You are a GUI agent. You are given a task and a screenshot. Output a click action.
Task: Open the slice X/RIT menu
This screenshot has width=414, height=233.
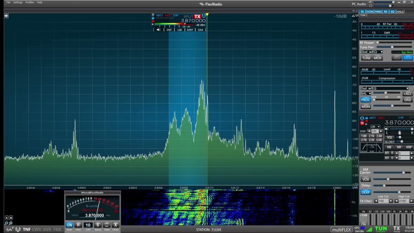tap(190, 30)
